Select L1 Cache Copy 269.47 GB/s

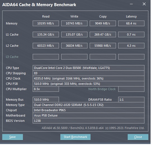click(x=103, y=34)
